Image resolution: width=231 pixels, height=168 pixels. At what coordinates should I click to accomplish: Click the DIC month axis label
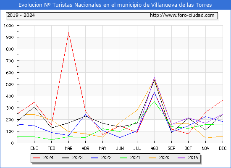223,148
